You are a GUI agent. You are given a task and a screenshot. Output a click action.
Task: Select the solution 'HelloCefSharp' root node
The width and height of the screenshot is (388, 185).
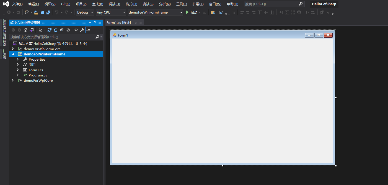click(x=53, y=43)
